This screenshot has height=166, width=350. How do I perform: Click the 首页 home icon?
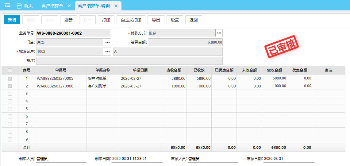tap(19, 6)
